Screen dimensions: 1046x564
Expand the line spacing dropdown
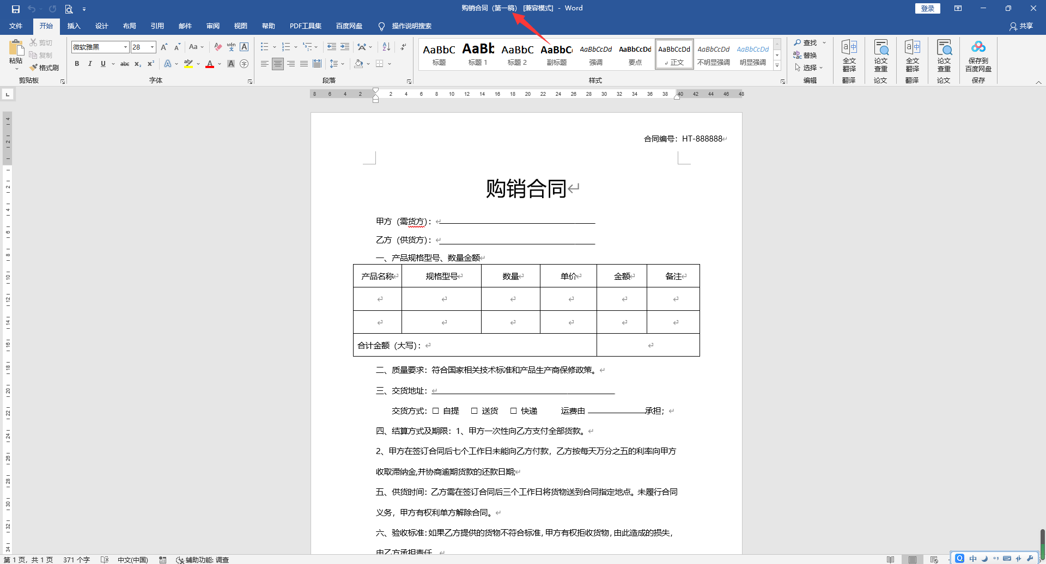pos(343,64)
